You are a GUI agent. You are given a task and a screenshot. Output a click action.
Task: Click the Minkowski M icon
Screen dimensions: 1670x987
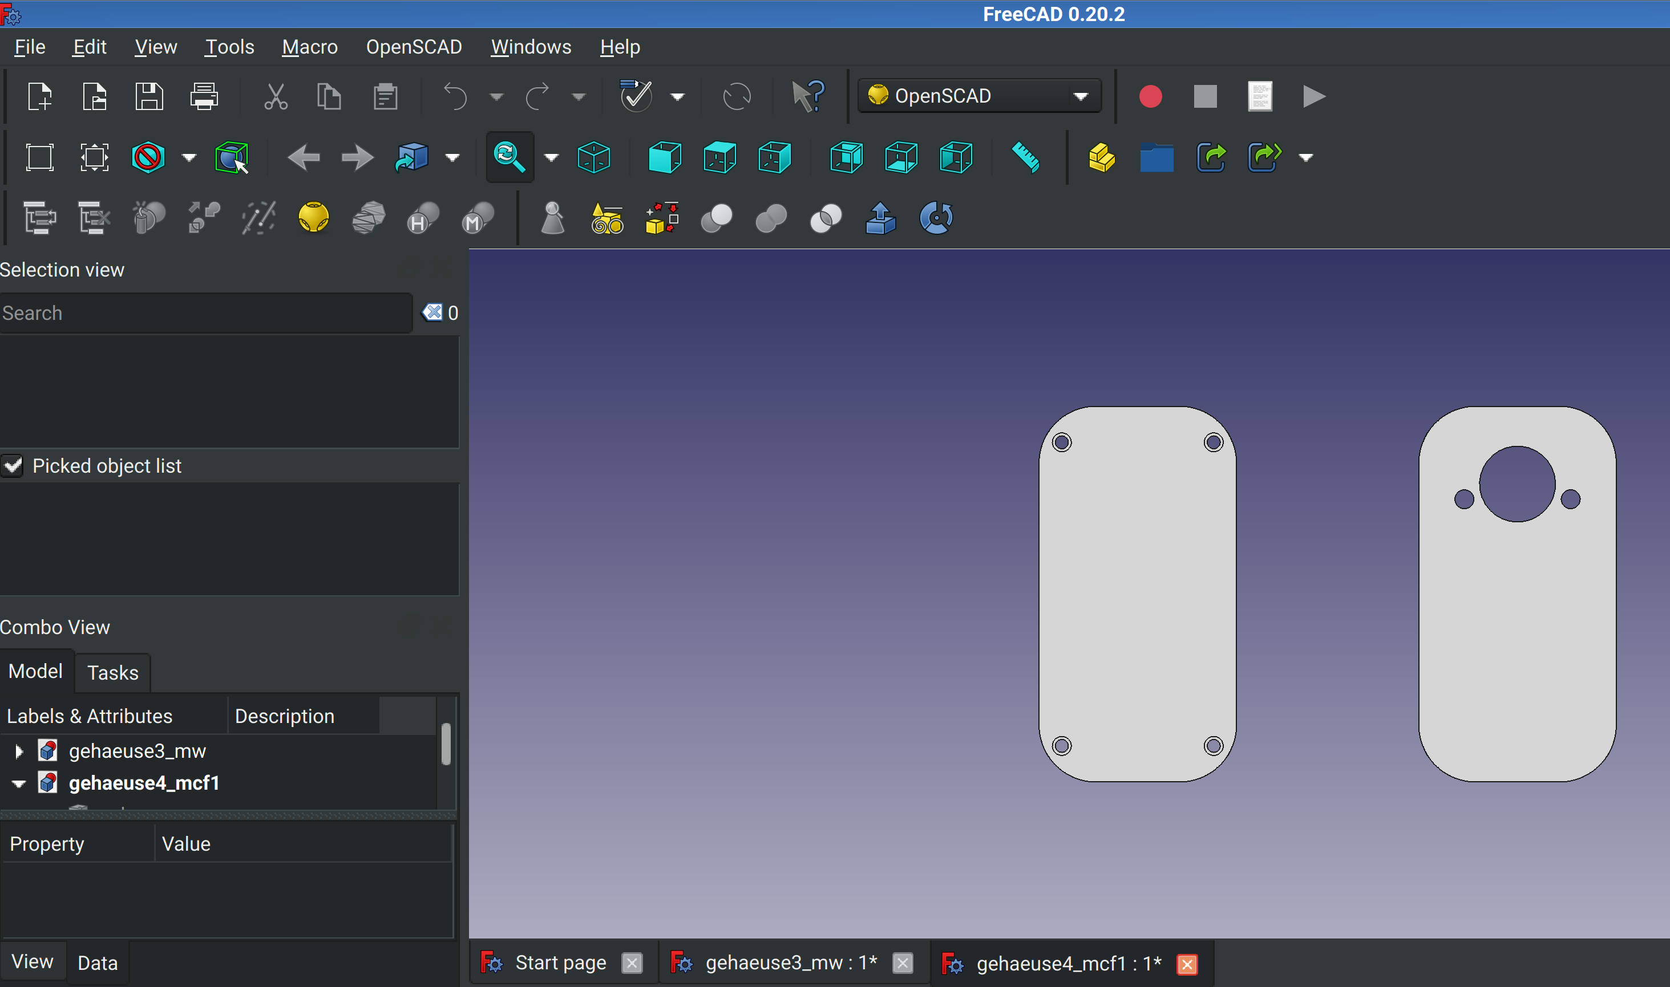coord(478,218)
